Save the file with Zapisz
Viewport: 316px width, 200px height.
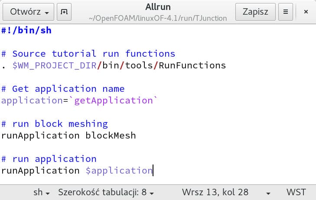coord(255,12)
